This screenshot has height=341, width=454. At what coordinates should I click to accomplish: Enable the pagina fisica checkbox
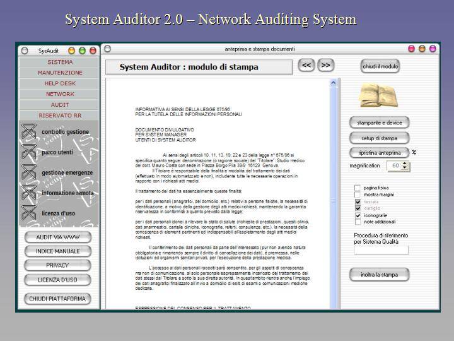358,188
